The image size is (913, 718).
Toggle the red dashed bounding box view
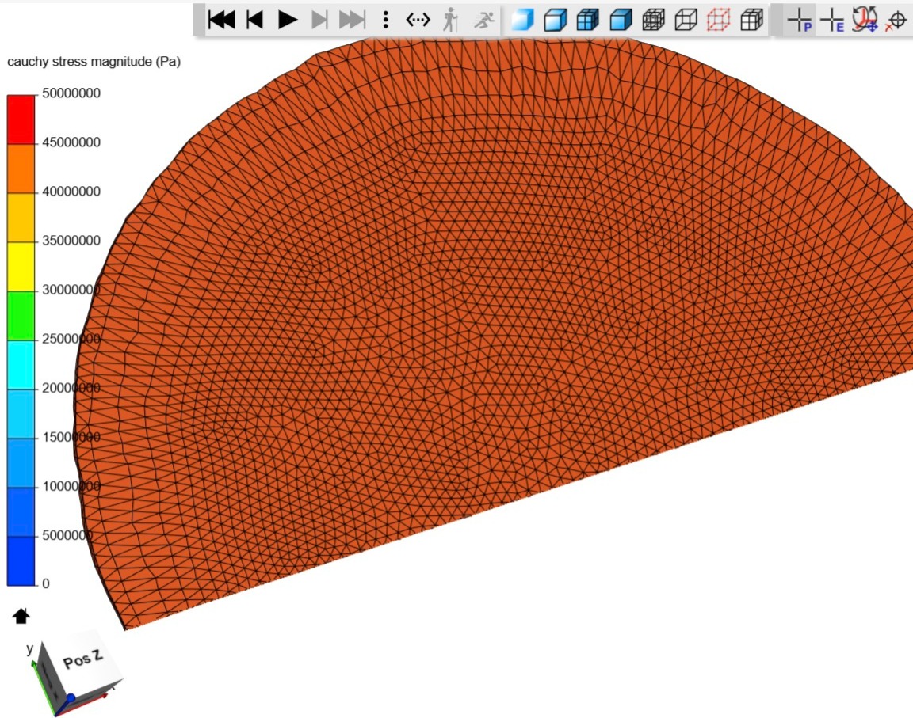point(718,20)
